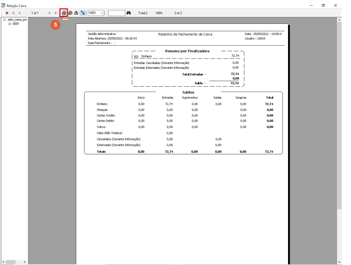Click the search text input field
Image resolution: width=351 pixels, height=265 pixels.
point(116,13)
